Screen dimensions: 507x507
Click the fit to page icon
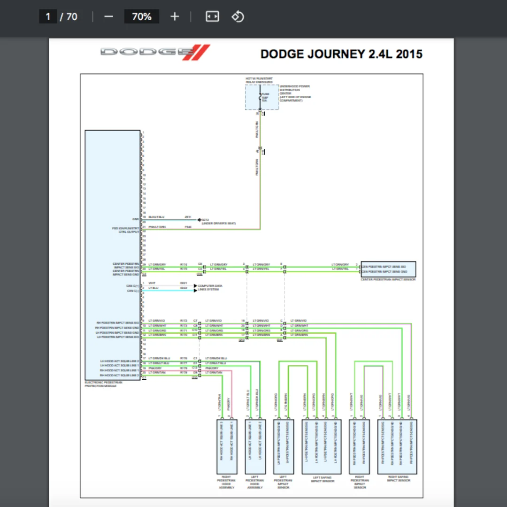212,16
